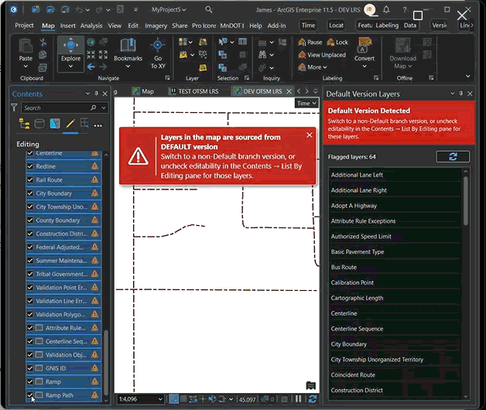Viewport: 486px width, 410px height.
Task: Switch to List By Selection icon
Action: tap(55, 124)
